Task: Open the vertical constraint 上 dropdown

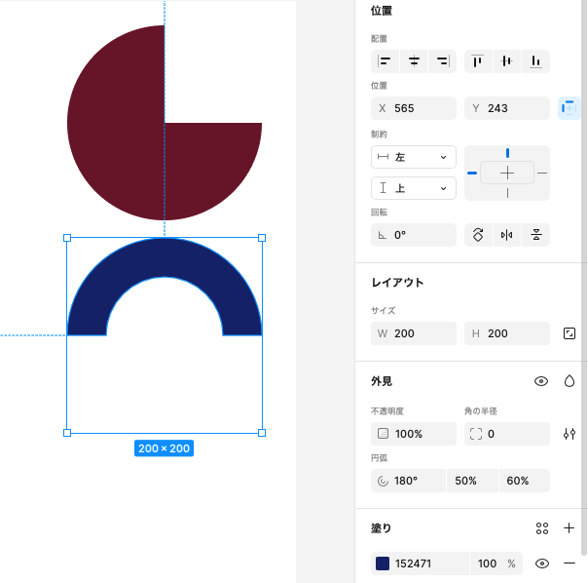Action: tap(414, 188)
